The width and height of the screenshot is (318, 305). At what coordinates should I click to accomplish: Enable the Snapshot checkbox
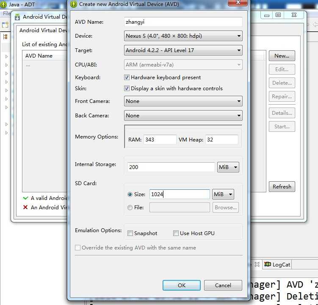(x=130, y=233)
